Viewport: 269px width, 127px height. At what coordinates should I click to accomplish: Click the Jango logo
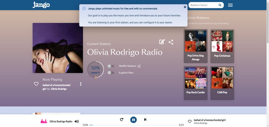coord(41,5)
